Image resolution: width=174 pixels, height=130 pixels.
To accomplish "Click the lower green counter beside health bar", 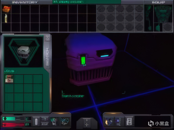I will pos(27,125).
